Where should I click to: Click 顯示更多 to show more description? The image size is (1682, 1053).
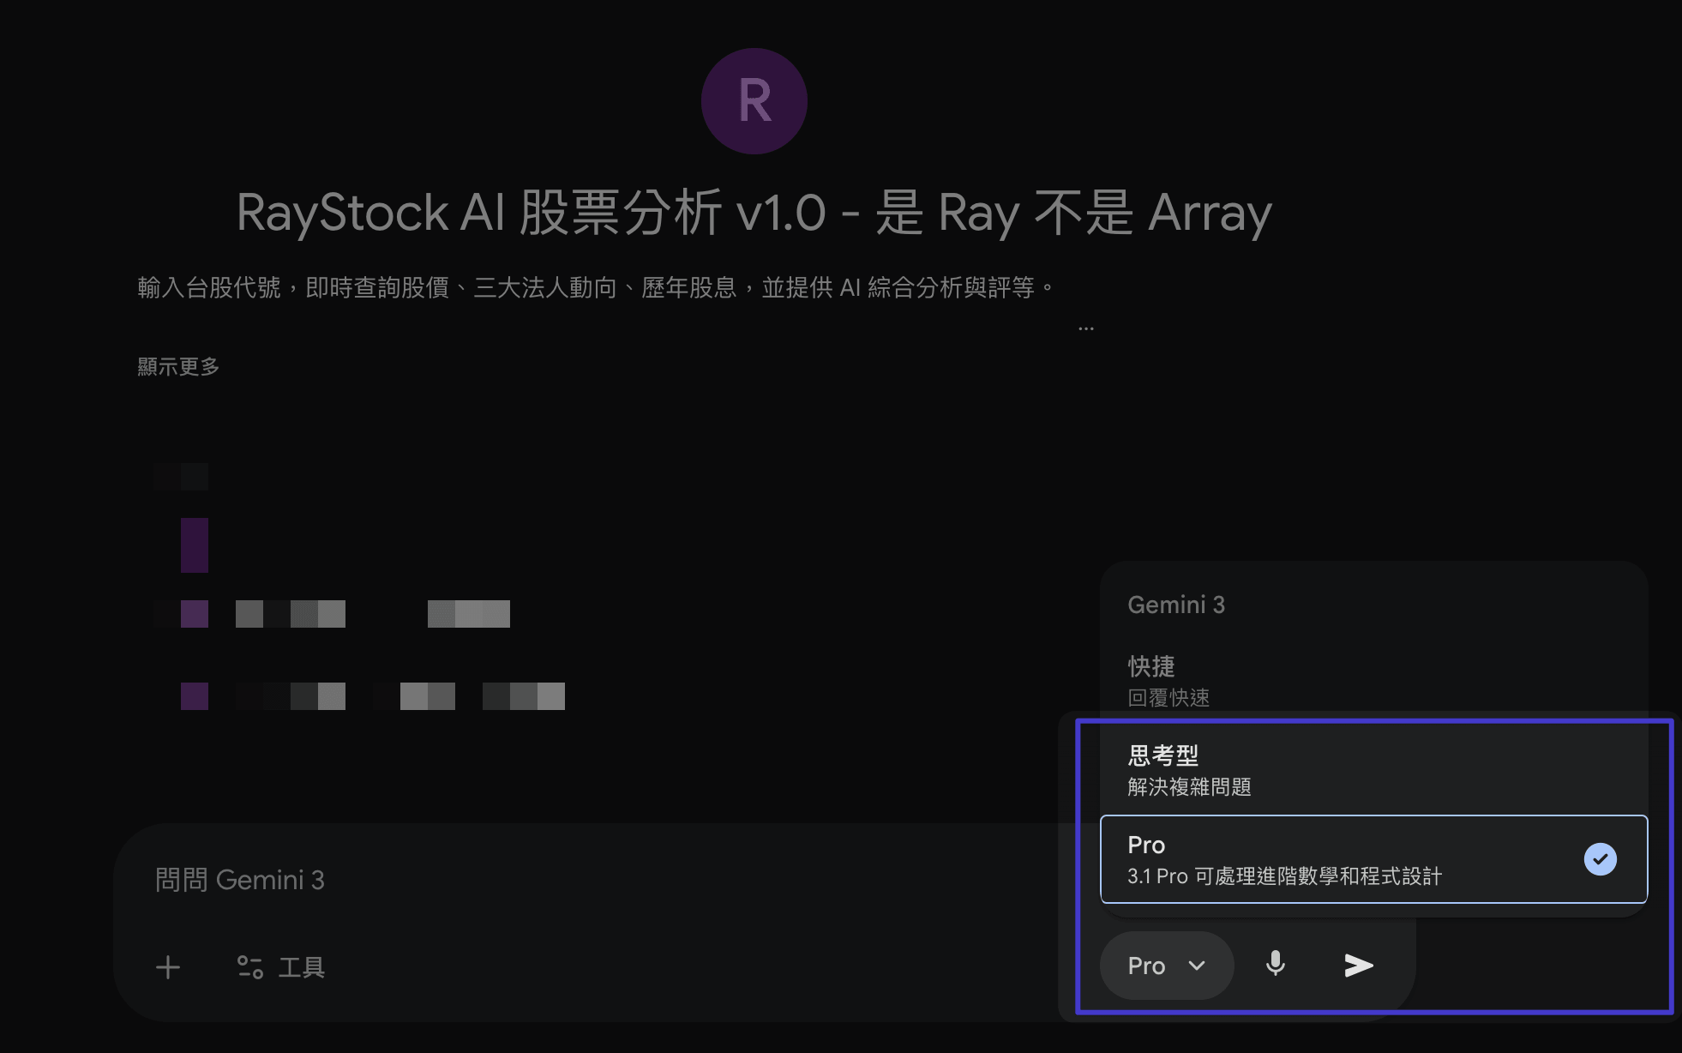click(x=177, y=365)
